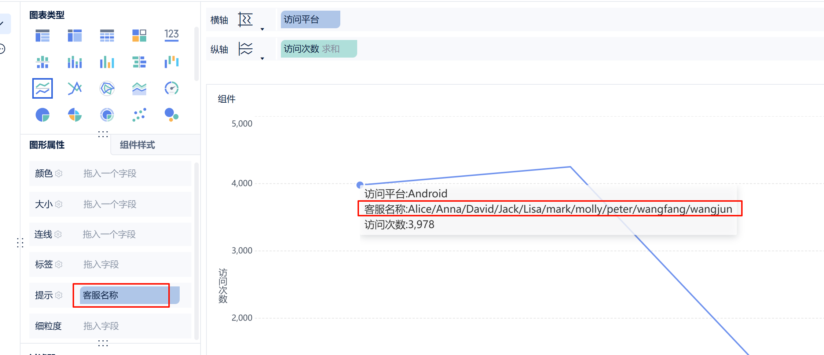The width and height of the screenshot is (824, 355).
Task: Click the 横轴 axis icon
Action: [x=245, y=19]
